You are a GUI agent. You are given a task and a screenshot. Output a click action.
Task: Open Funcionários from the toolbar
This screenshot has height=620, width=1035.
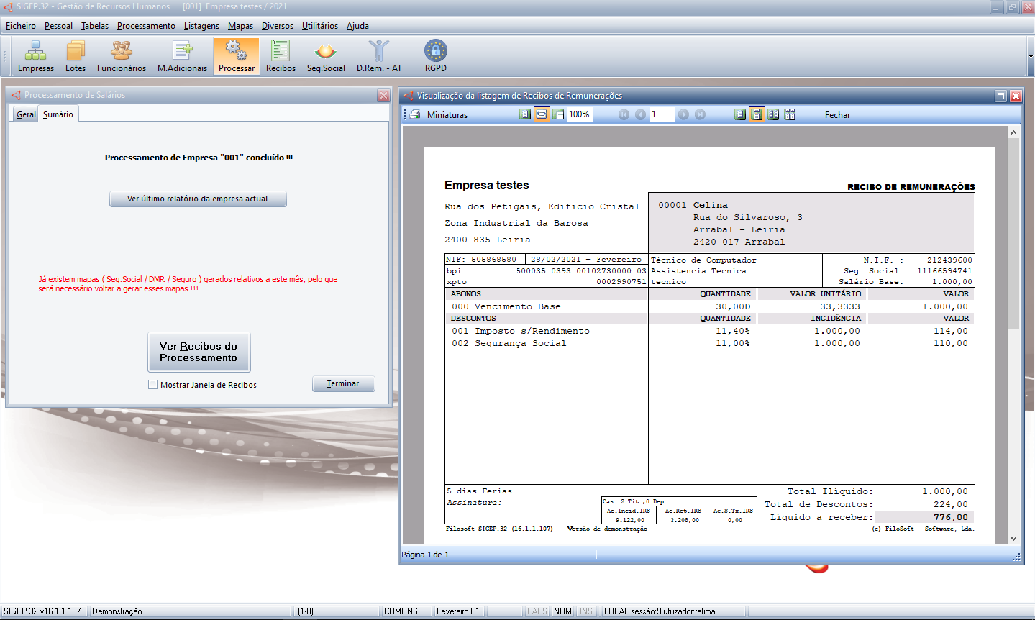tap(122, 56)
